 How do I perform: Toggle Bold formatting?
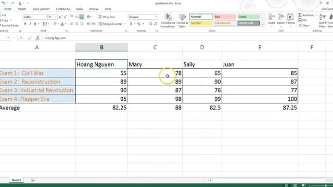25,24
